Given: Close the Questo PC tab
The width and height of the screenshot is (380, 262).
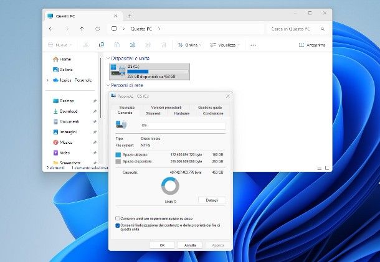Looking at the screenshot, I should pyautogui.click(x=116, y=16).
